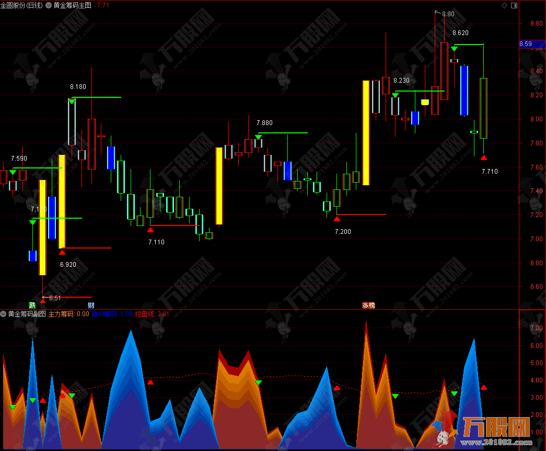This screenshot has width=546, height=451.
Task: Select the 黄金筹码主图 indicator label
Action: coord(73,5)
